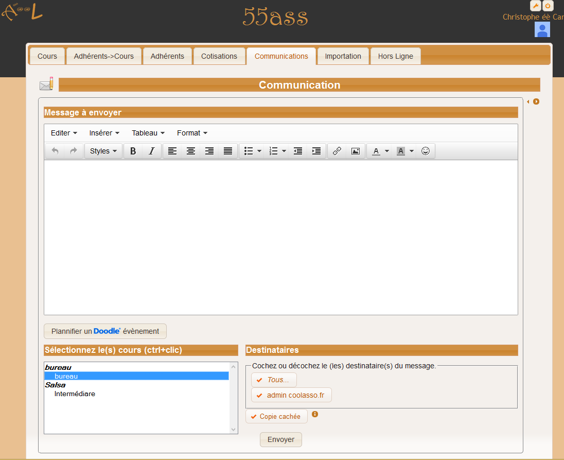The image size is (564, 460).
Task: Toggle the 'Copie cachée' option
Action: (276, 416)
